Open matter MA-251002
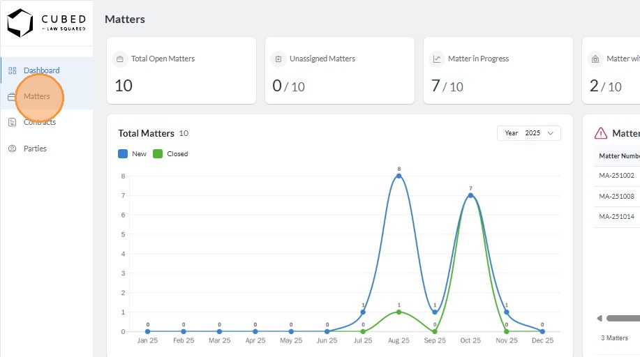The image size is (640, 357). 616,176
